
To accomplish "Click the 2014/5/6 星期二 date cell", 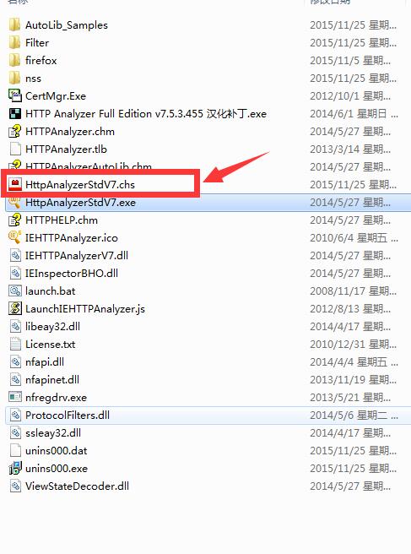I will 354,415.
